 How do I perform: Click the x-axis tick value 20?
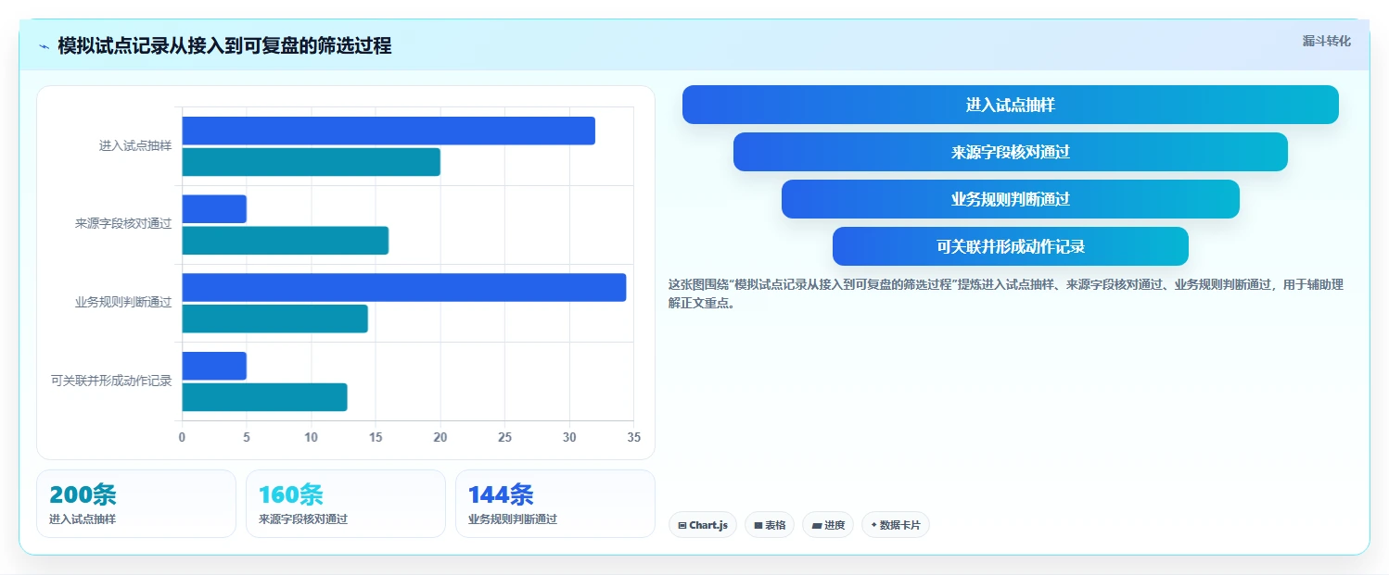click(x=440, y=437)
